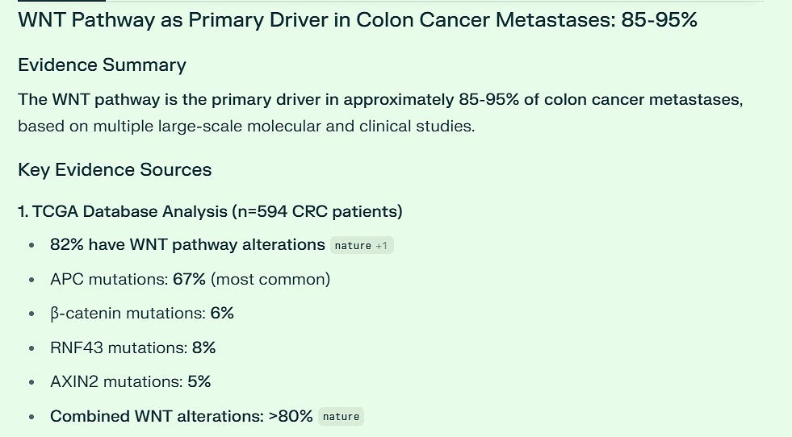Open the 'nature' citation after Combined WNT alterations

tap(341, 416)
